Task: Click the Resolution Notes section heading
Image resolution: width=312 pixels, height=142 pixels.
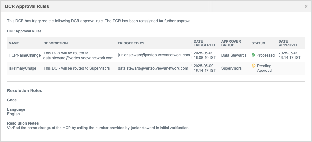Action: point(24,90)
